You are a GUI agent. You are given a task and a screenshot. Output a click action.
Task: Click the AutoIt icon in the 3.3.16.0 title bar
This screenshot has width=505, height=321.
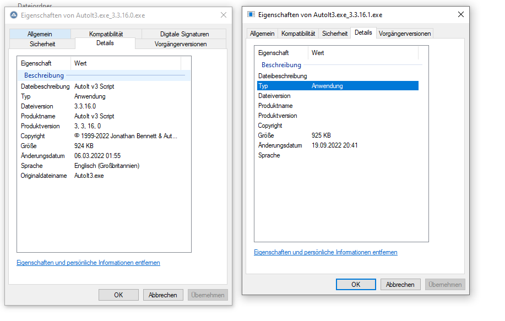[x=14, y=15]
